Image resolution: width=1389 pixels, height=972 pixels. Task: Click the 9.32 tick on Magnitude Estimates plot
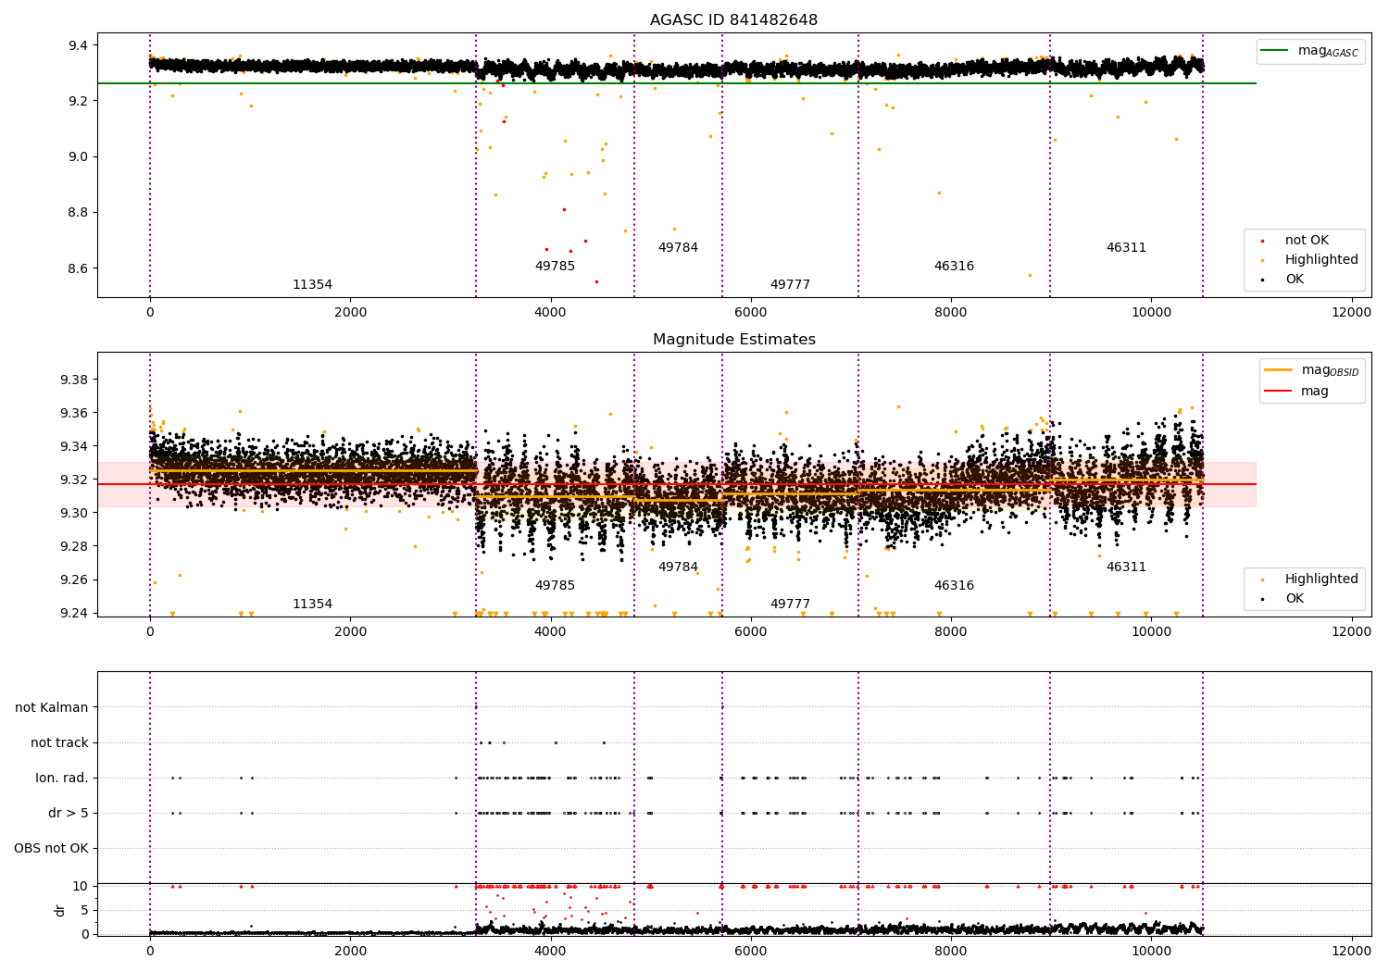click(74, 480)
